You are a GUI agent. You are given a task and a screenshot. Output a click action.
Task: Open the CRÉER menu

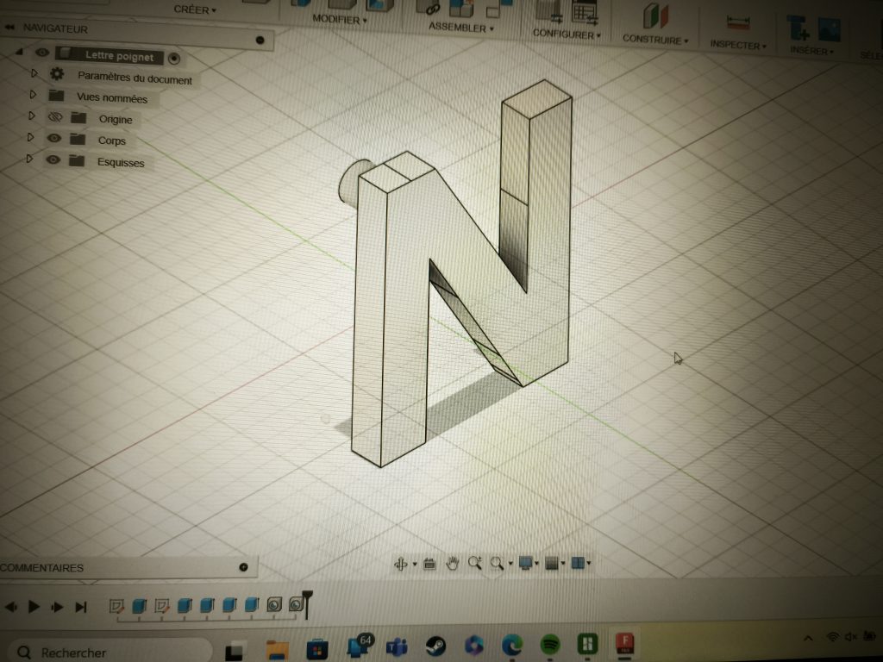195,9
